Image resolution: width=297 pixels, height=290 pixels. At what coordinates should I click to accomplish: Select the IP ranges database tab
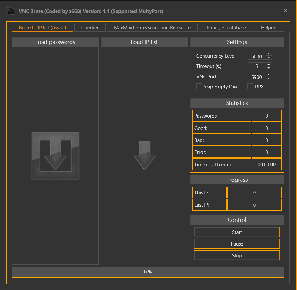pos(226,28)
